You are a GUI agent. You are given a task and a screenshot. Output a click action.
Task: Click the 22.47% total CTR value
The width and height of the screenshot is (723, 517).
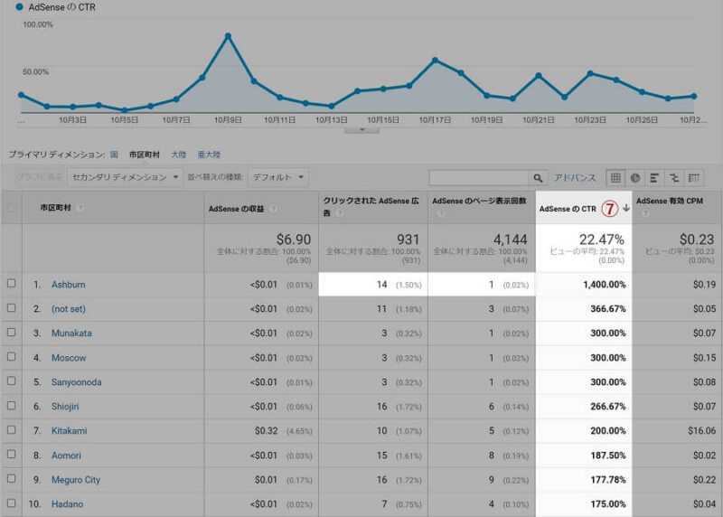click(601, 240)
